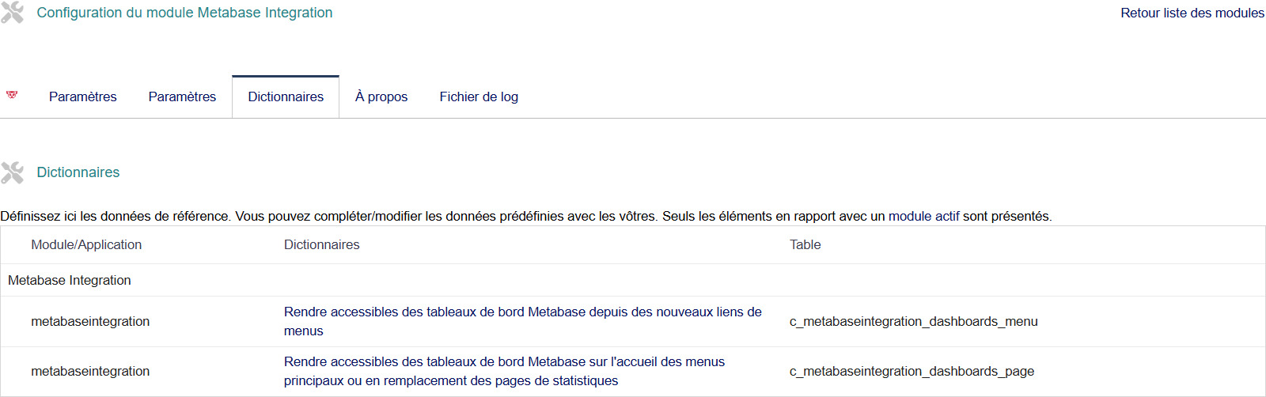The width and height of the screenshot is (1266, 397).
Task: Click the Dictionnaires section heading text
Action: click(x=78, y=172)
